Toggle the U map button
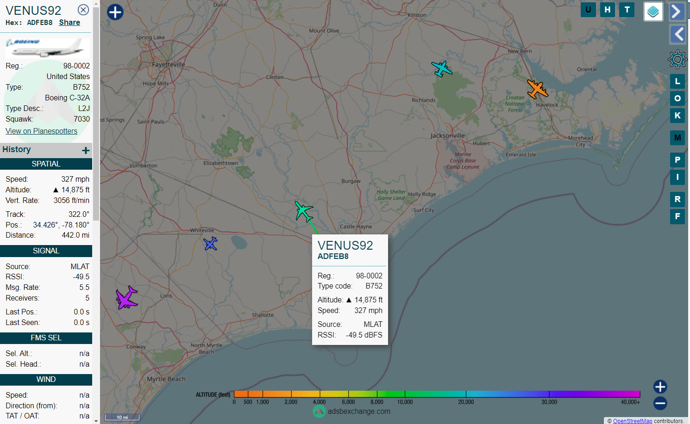 (588, 9)
